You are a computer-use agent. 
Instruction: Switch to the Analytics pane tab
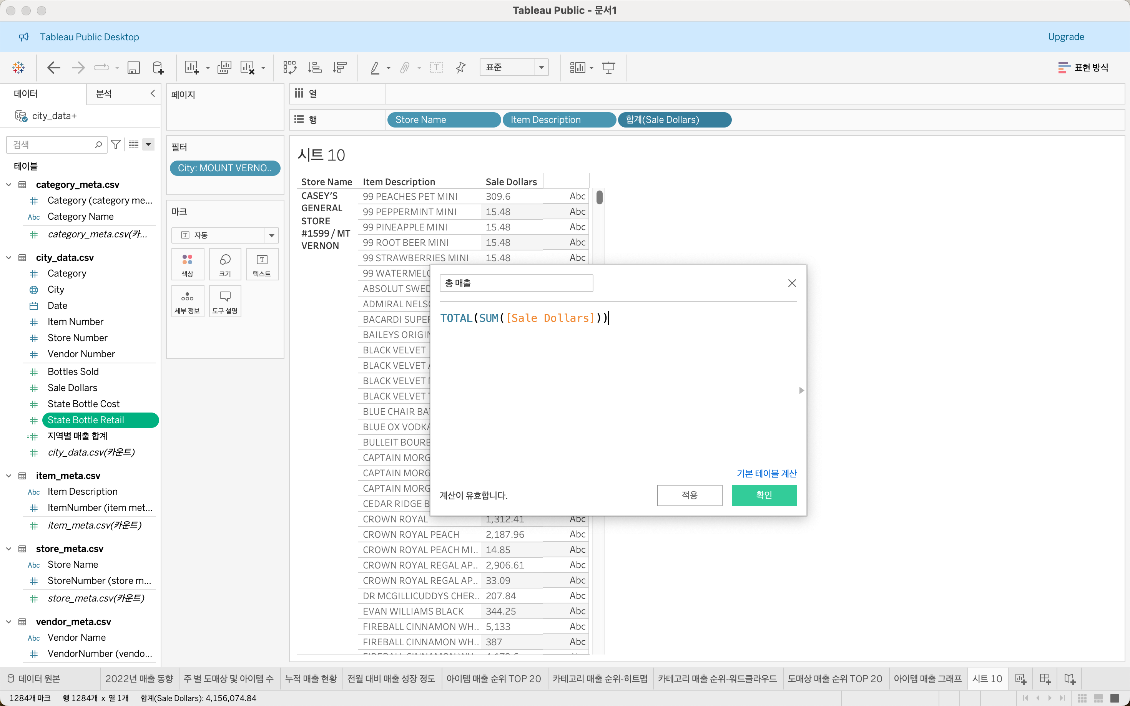coord(104,93)
